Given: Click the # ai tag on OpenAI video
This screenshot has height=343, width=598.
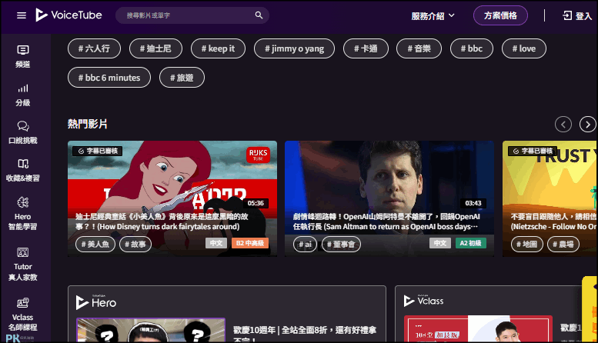Looking at the screenshot, I should click(x=305, y=244).
